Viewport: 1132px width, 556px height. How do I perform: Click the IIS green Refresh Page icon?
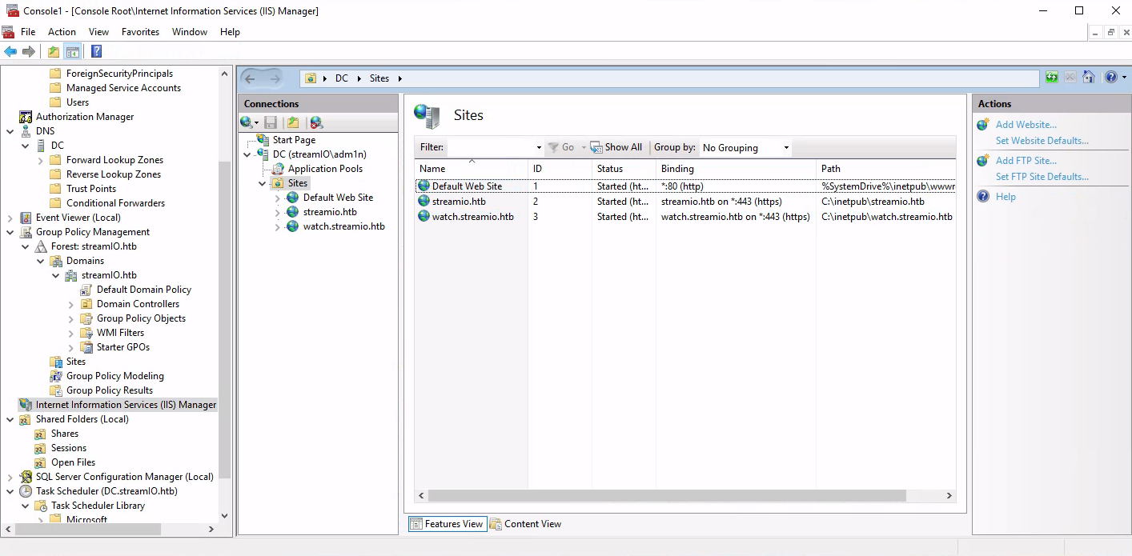coord(1052,78)
